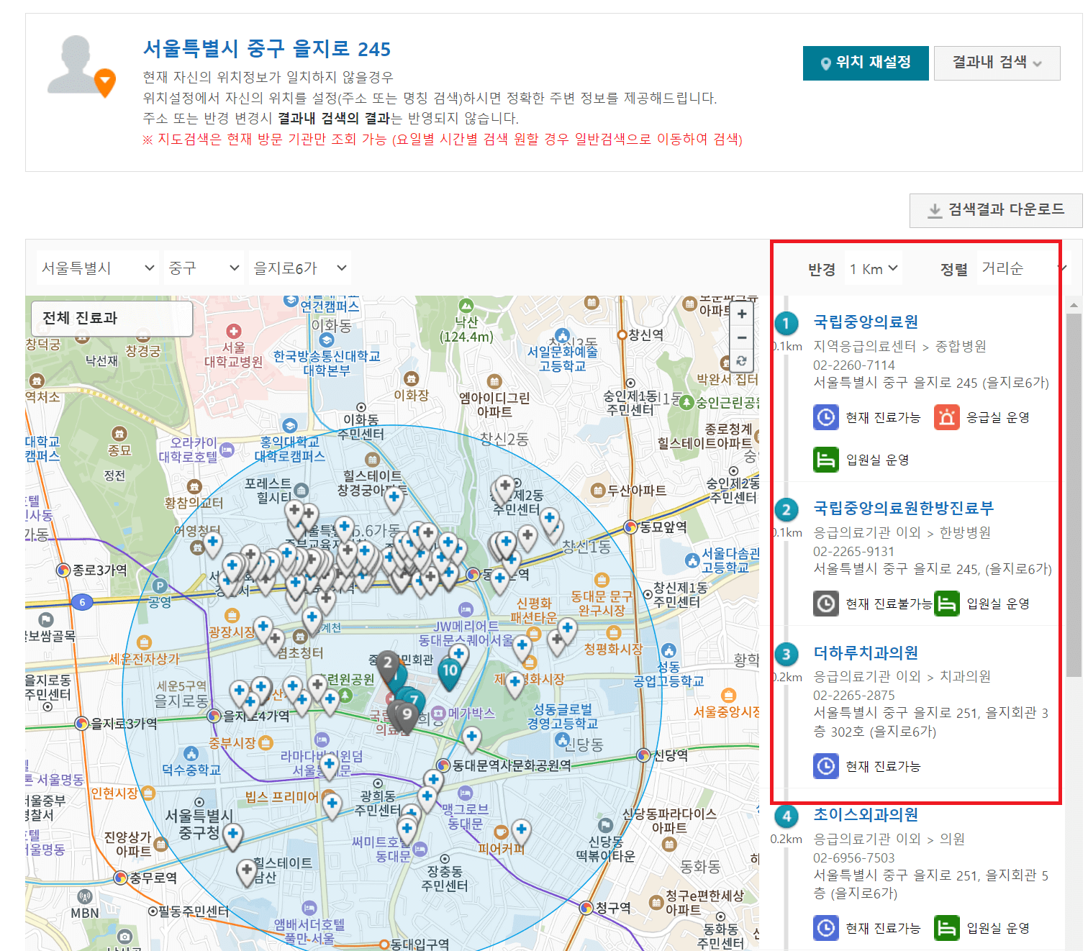Click 응급의료기관 이외 > 한방병원 text

902,532
